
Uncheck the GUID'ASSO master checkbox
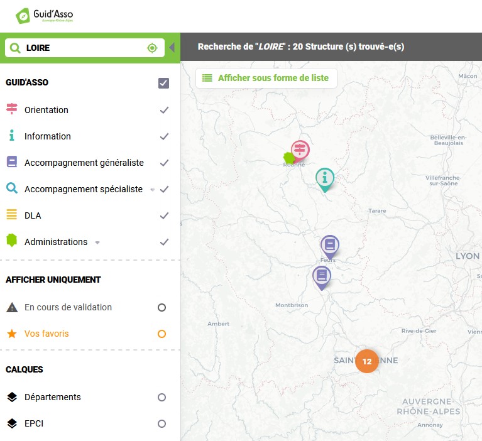163,83
